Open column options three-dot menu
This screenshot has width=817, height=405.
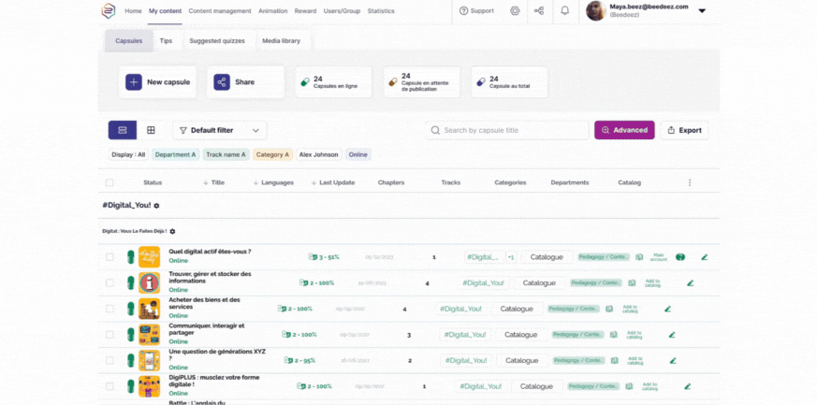click(x=690, y=182)
